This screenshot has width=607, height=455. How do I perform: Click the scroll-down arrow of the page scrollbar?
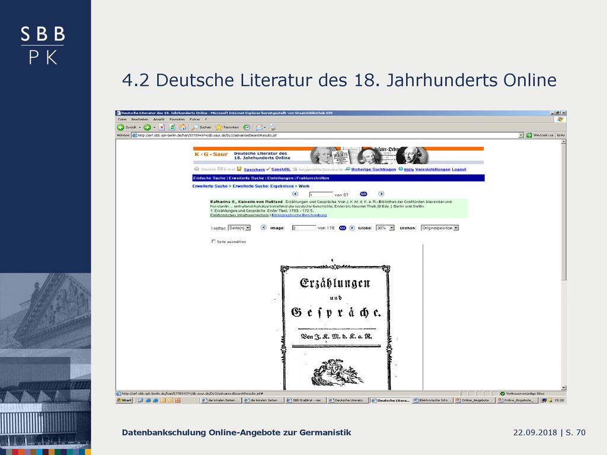563,387
